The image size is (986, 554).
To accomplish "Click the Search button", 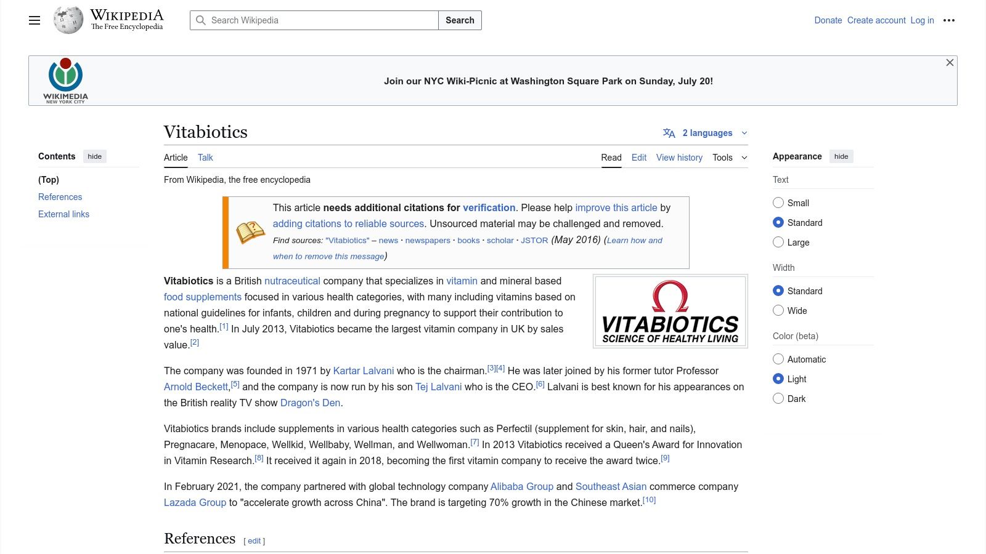I will pyautogui.click(x=460, y=20).
